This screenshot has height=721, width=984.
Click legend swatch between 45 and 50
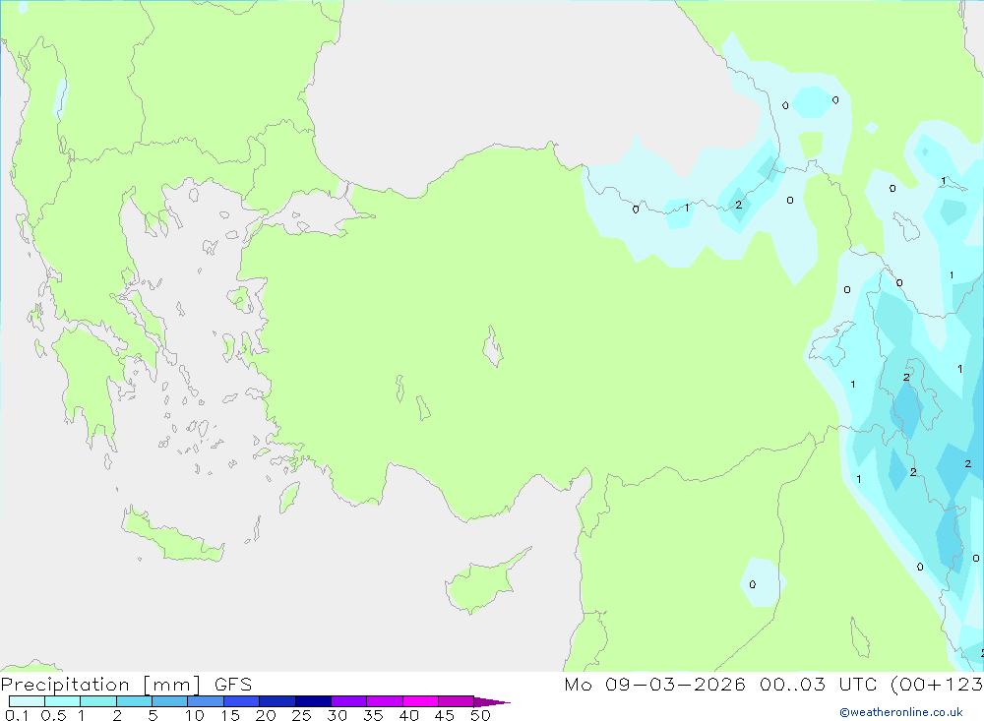pos(457,701)
